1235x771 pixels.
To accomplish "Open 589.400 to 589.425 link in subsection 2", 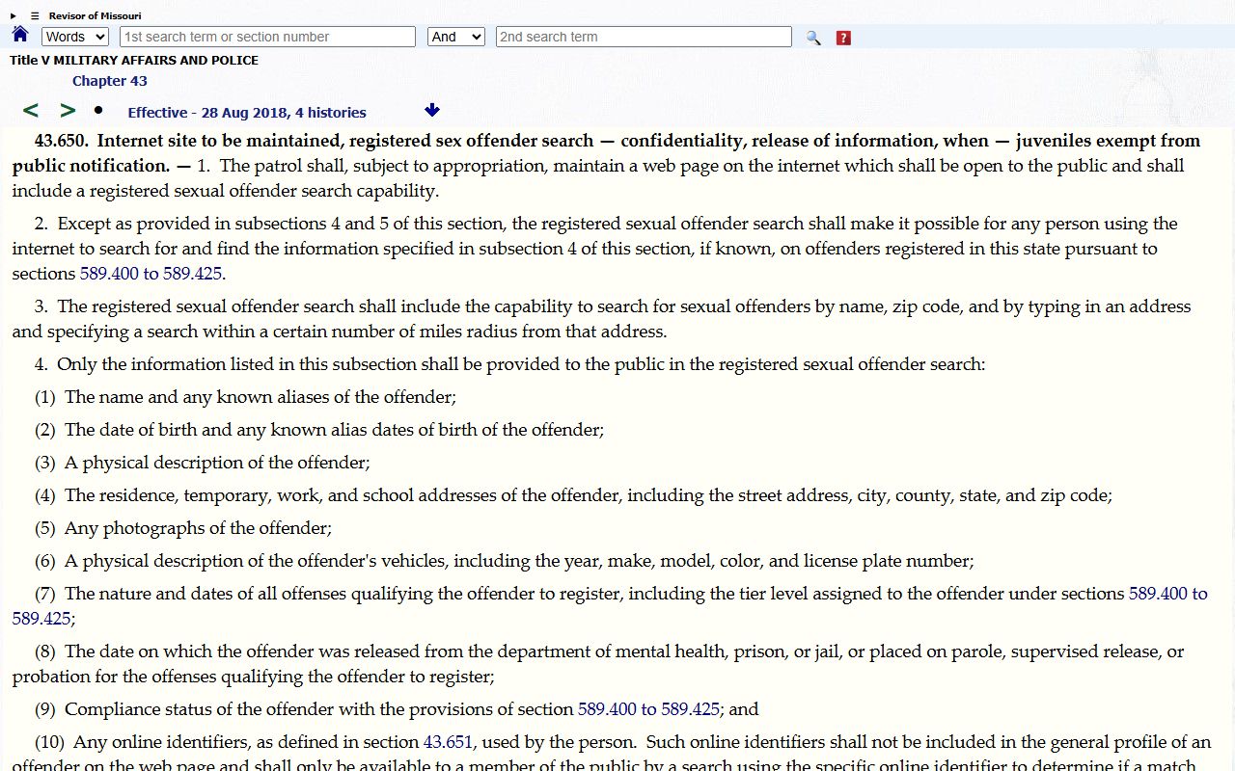I will tap(151, 274).
